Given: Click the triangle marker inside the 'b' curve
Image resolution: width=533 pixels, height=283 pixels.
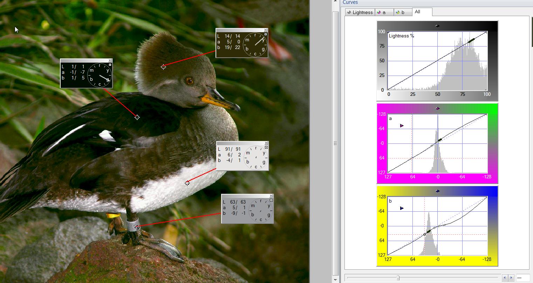Looking at the screenshot, I should 402,208.
